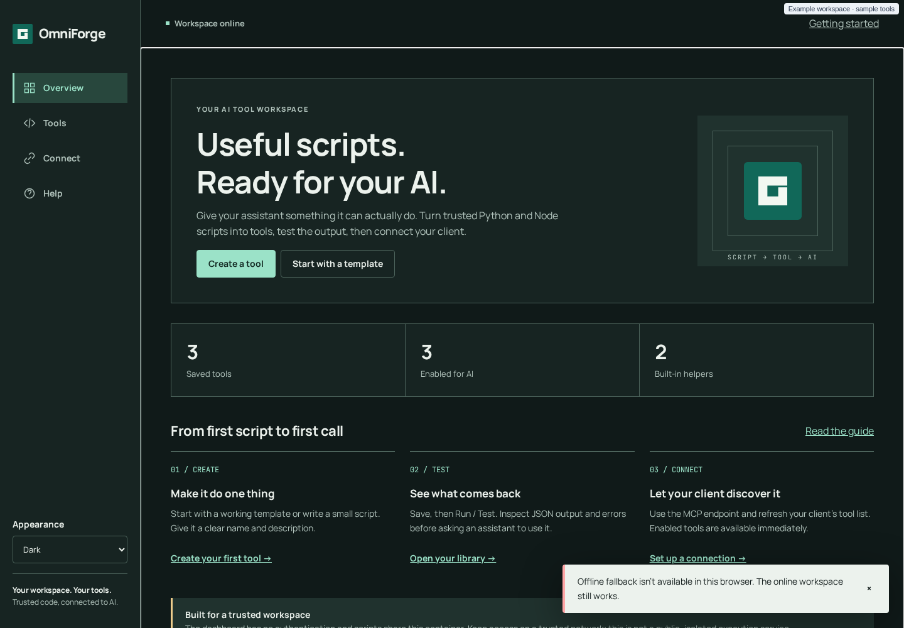Open the Appearance theme dropdown
Screen dimensions: 904x628
70,549
